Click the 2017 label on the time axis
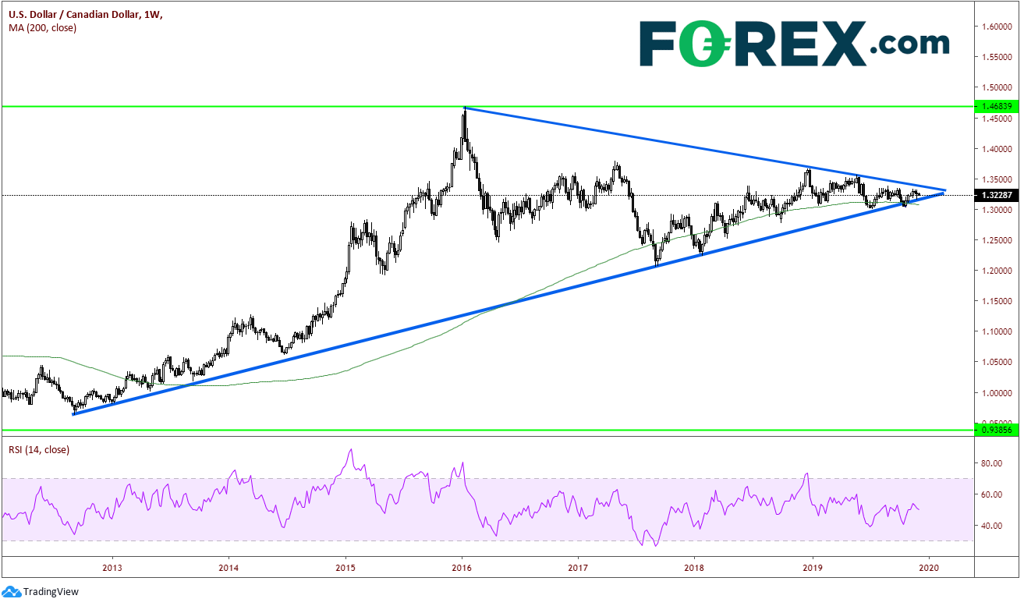Viewport: 1024px width, 606px height. (x=578, y=567)
